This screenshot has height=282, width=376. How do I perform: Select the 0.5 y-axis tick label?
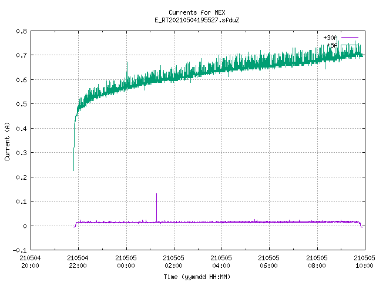(x=21, y=104)
